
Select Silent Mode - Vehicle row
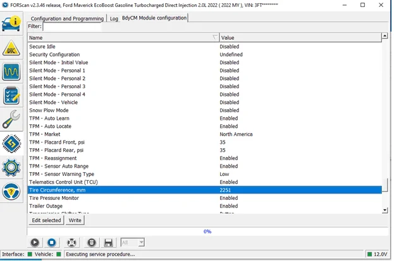click(204, 103)
